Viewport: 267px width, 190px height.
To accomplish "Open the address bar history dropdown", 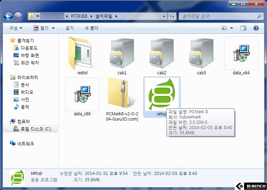I will click(164, 16).
